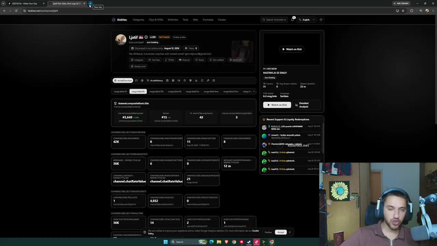
Task: Open the Multiview menu item
Action: 173,19
